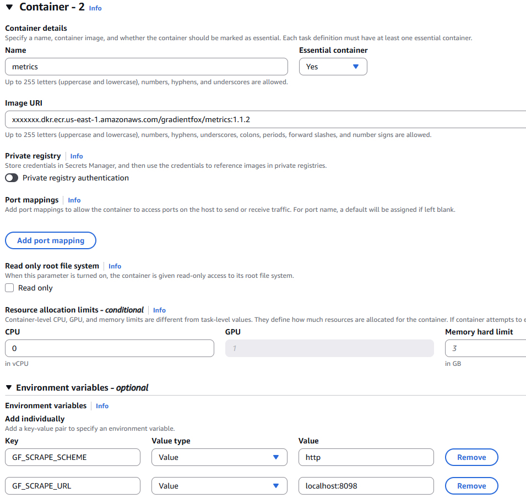The width and height of the screenshot is (526, 499).
Task: Collapse the Environment variables section
Action: click(x=9, y=388)
